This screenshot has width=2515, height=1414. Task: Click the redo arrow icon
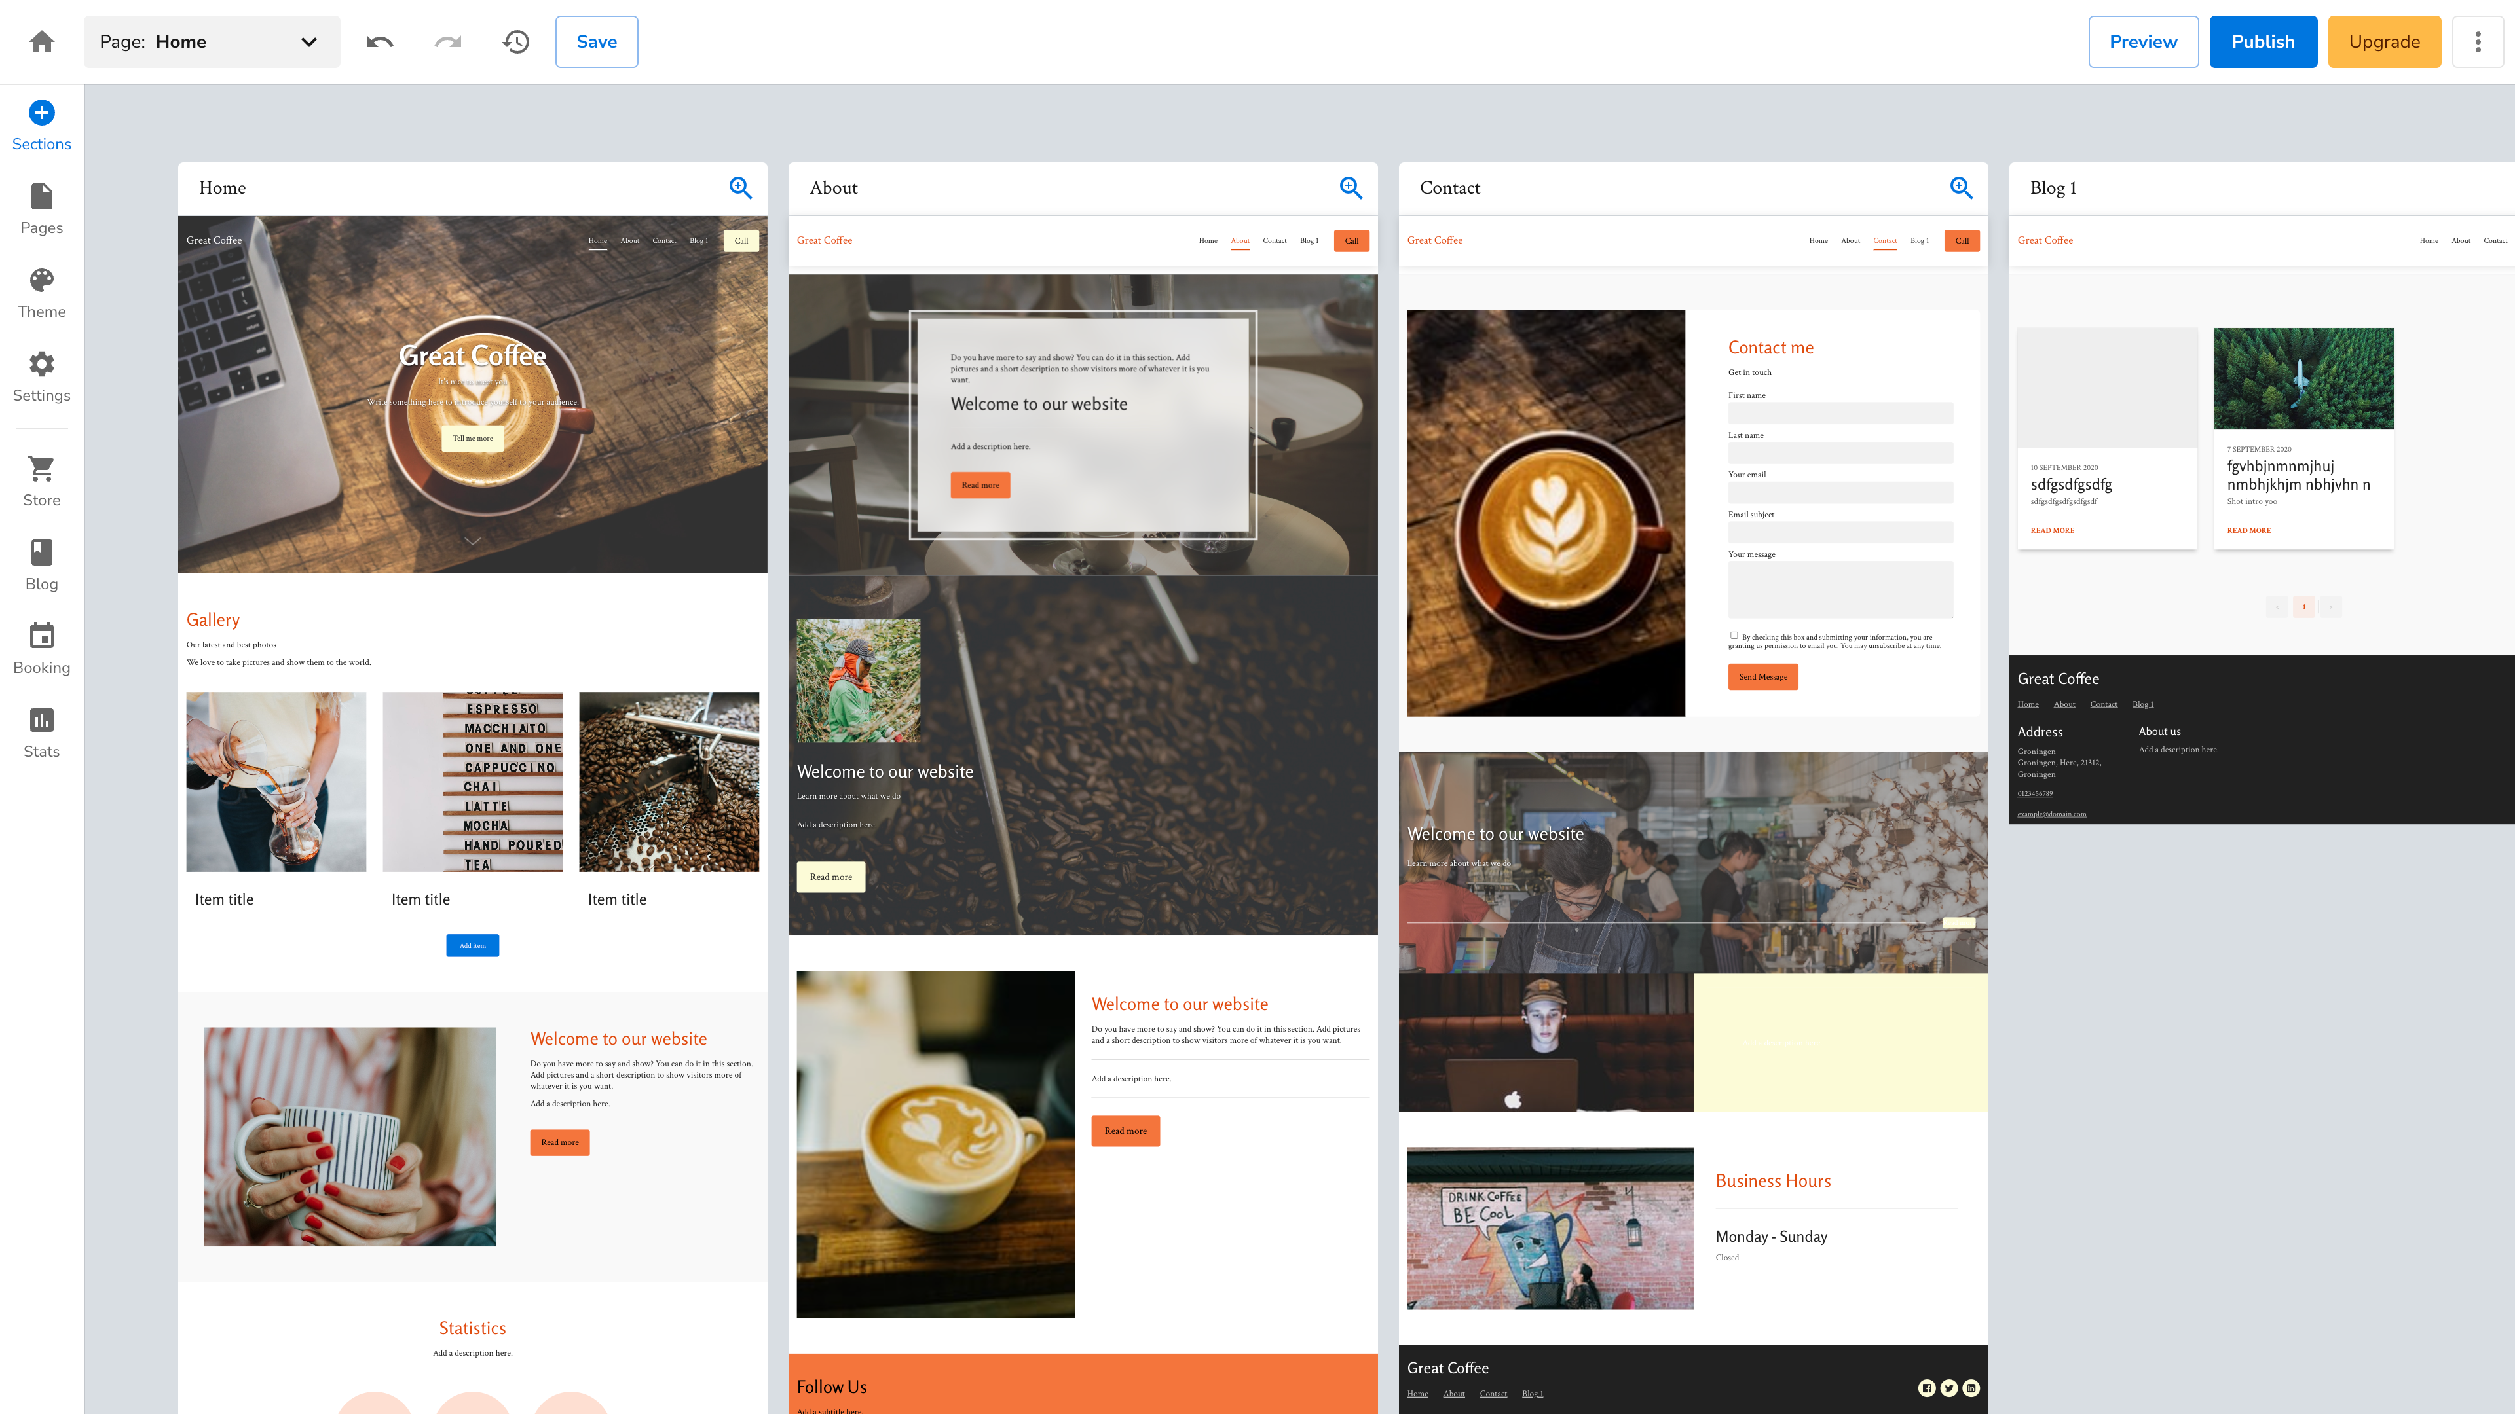[448, 41]
